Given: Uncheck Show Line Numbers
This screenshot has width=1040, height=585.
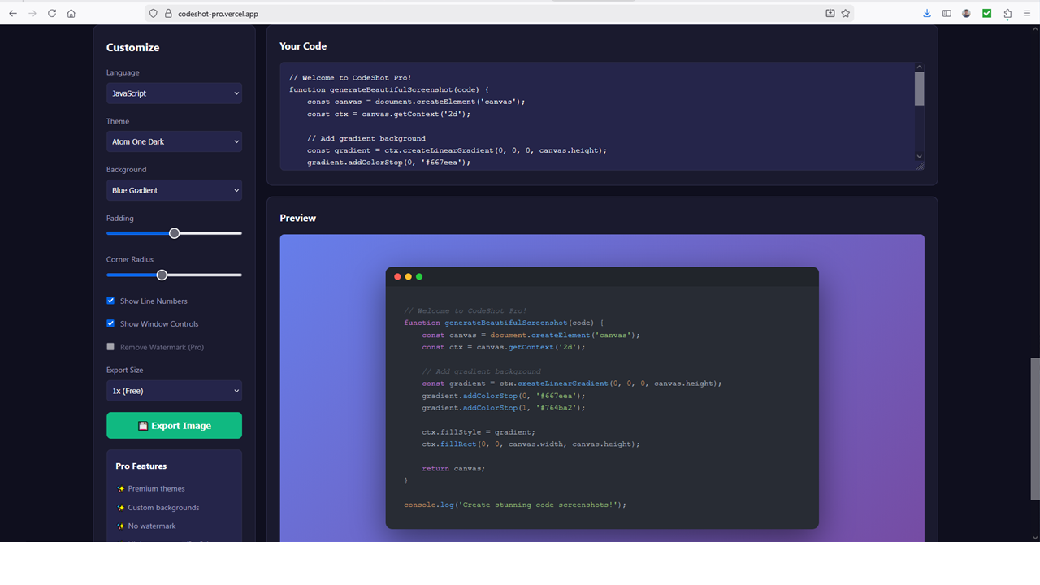Looking at the screenshot, I should click(110, 301).
